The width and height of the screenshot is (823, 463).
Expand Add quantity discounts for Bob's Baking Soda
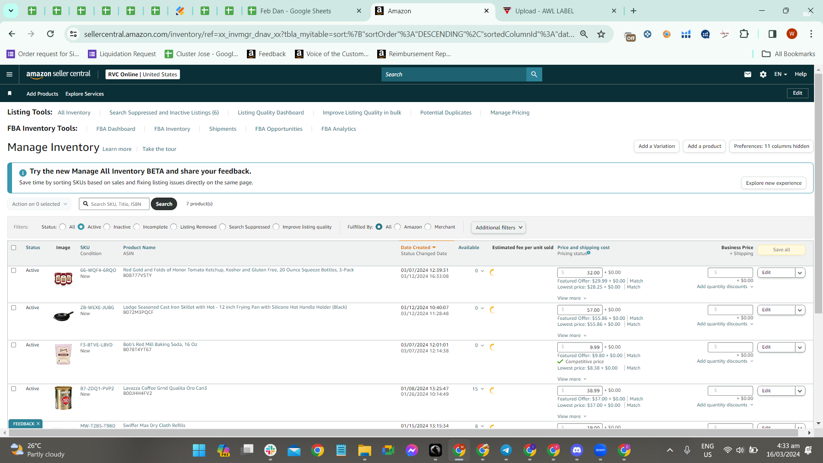click(x=725, y=361)
